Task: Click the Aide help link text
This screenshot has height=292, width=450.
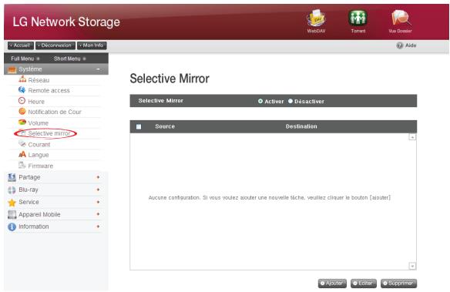Action: (411, 45)
